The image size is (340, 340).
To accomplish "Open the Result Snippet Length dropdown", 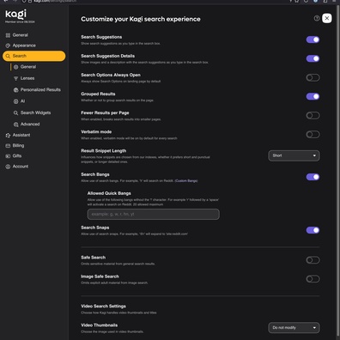I will pos(294,155).
